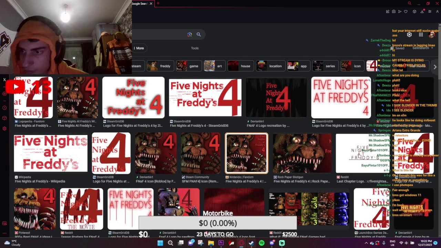Screen dimensions: 441x248
Task: Filter images by freddy chip
Action: click(x=161, y=66)
